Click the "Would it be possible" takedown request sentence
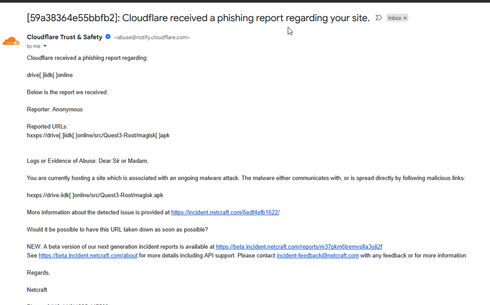This screenshot has width=490, height=305. point(118,230)
